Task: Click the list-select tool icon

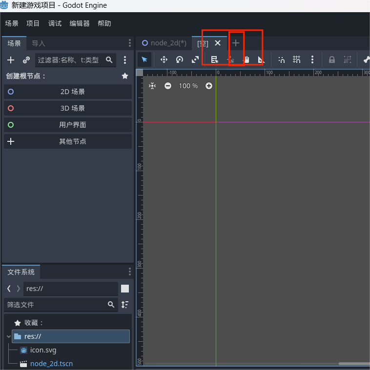Action: pos(214,59)
